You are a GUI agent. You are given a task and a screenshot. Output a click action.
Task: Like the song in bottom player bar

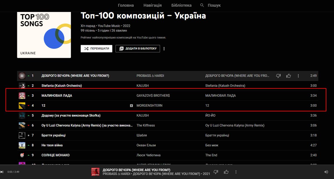click(226, 172)
